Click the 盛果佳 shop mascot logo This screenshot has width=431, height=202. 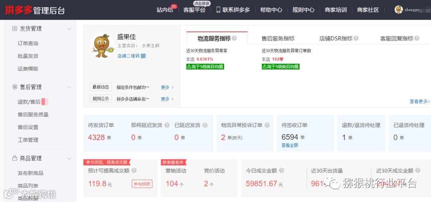[102, 46]
